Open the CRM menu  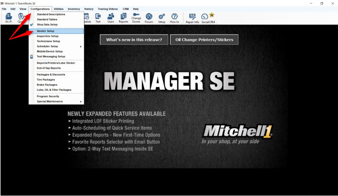[x=126, y=9]
